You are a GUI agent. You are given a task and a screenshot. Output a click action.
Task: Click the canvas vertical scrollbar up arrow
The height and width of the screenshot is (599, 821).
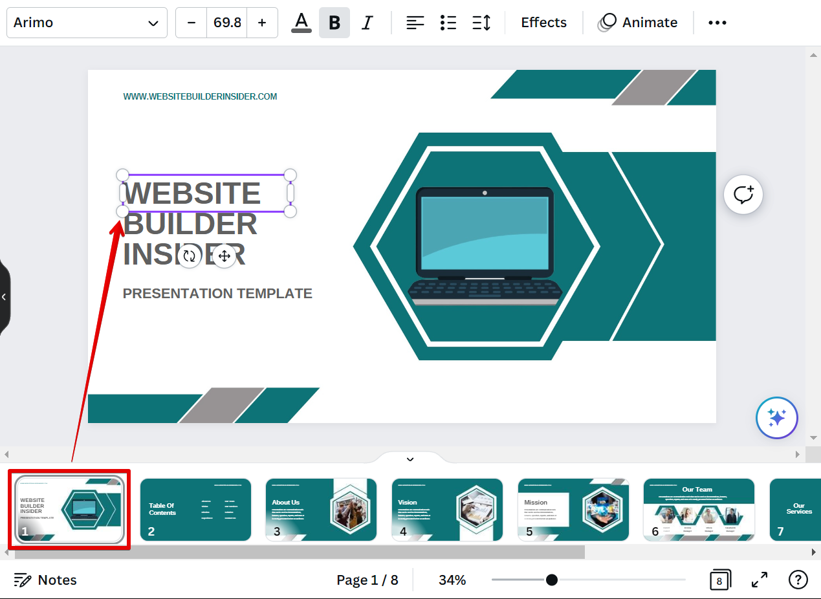pos(813,54)
